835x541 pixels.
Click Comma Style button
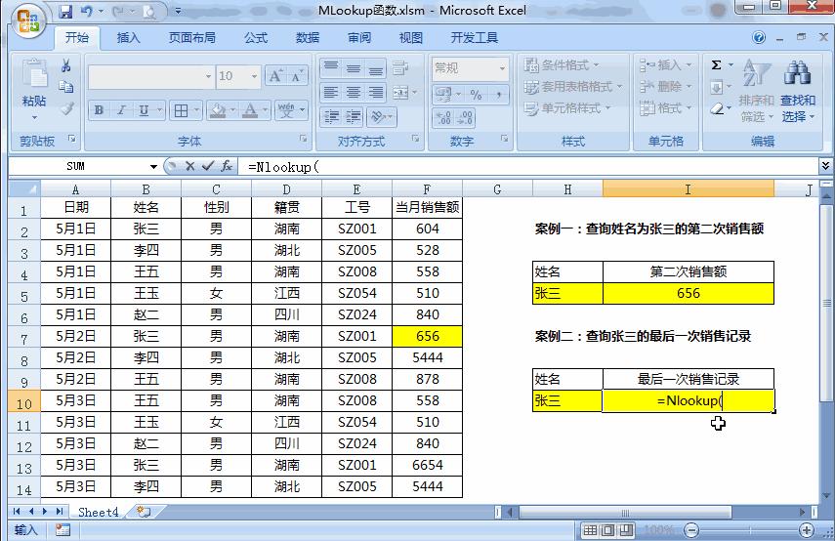[498, 95]
